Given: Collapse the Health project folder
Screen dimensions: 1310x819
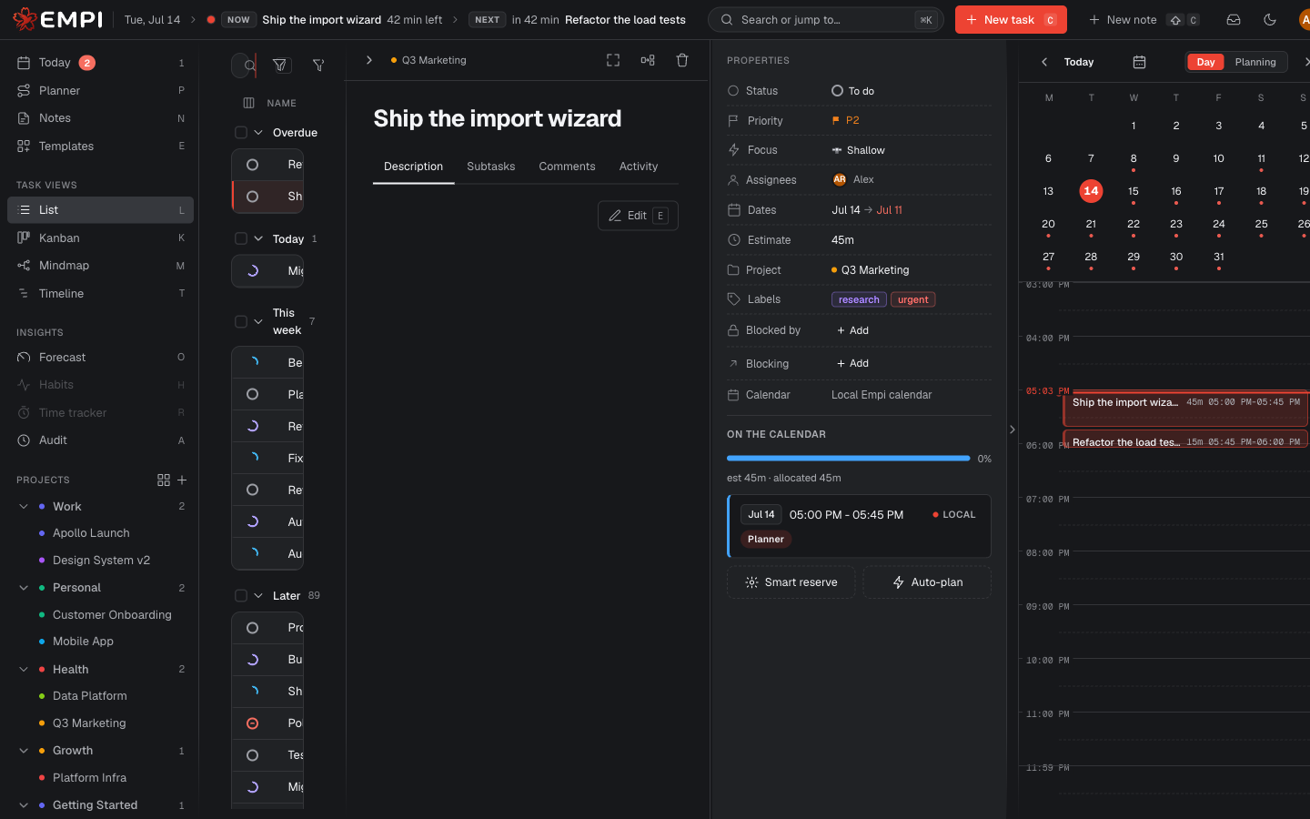Looking at the screenshot, I should [24, 669].
